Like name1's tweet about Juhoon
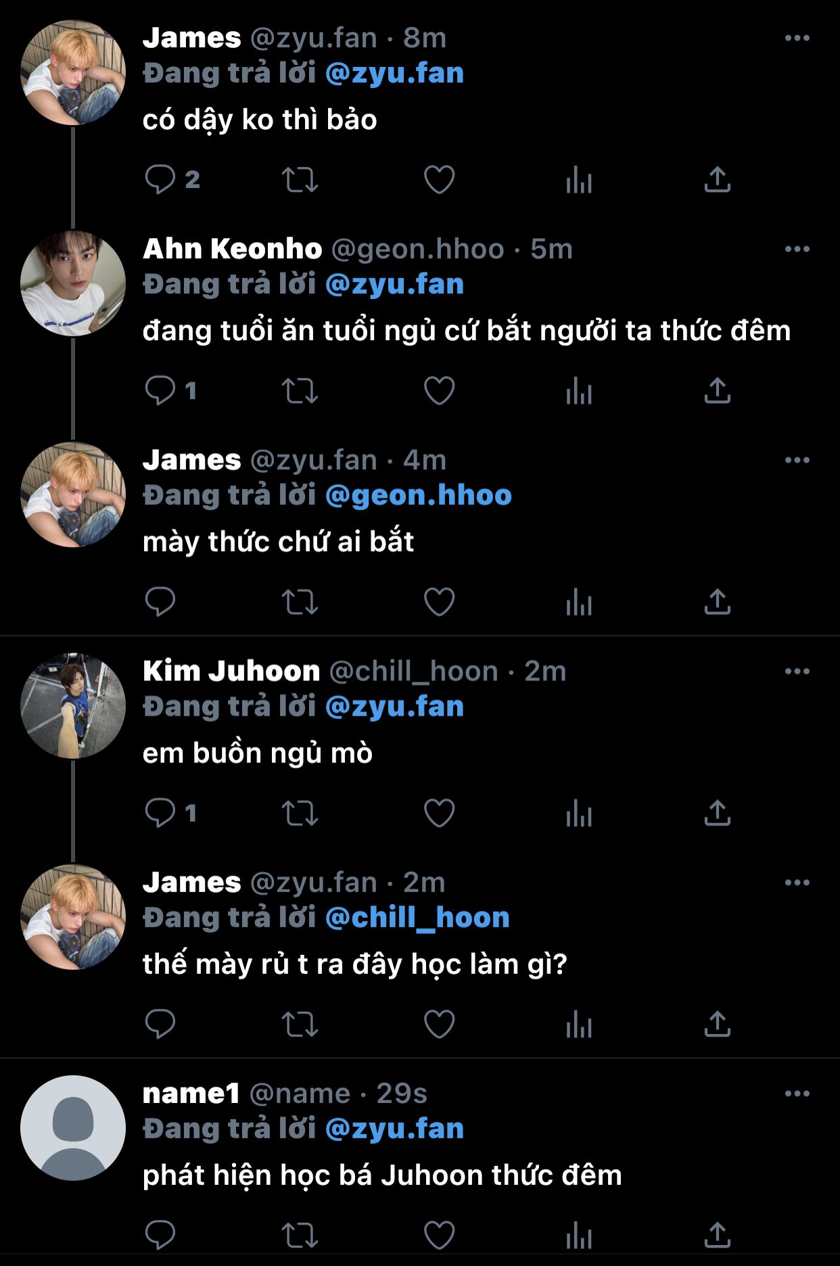 click(439, 1235)
